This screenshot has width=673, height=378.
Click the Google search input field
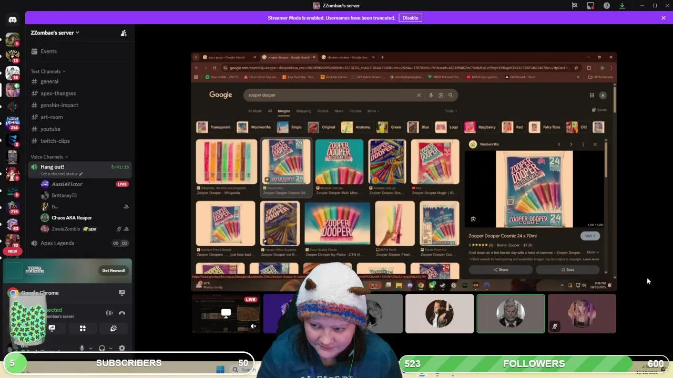click(331, 95)
